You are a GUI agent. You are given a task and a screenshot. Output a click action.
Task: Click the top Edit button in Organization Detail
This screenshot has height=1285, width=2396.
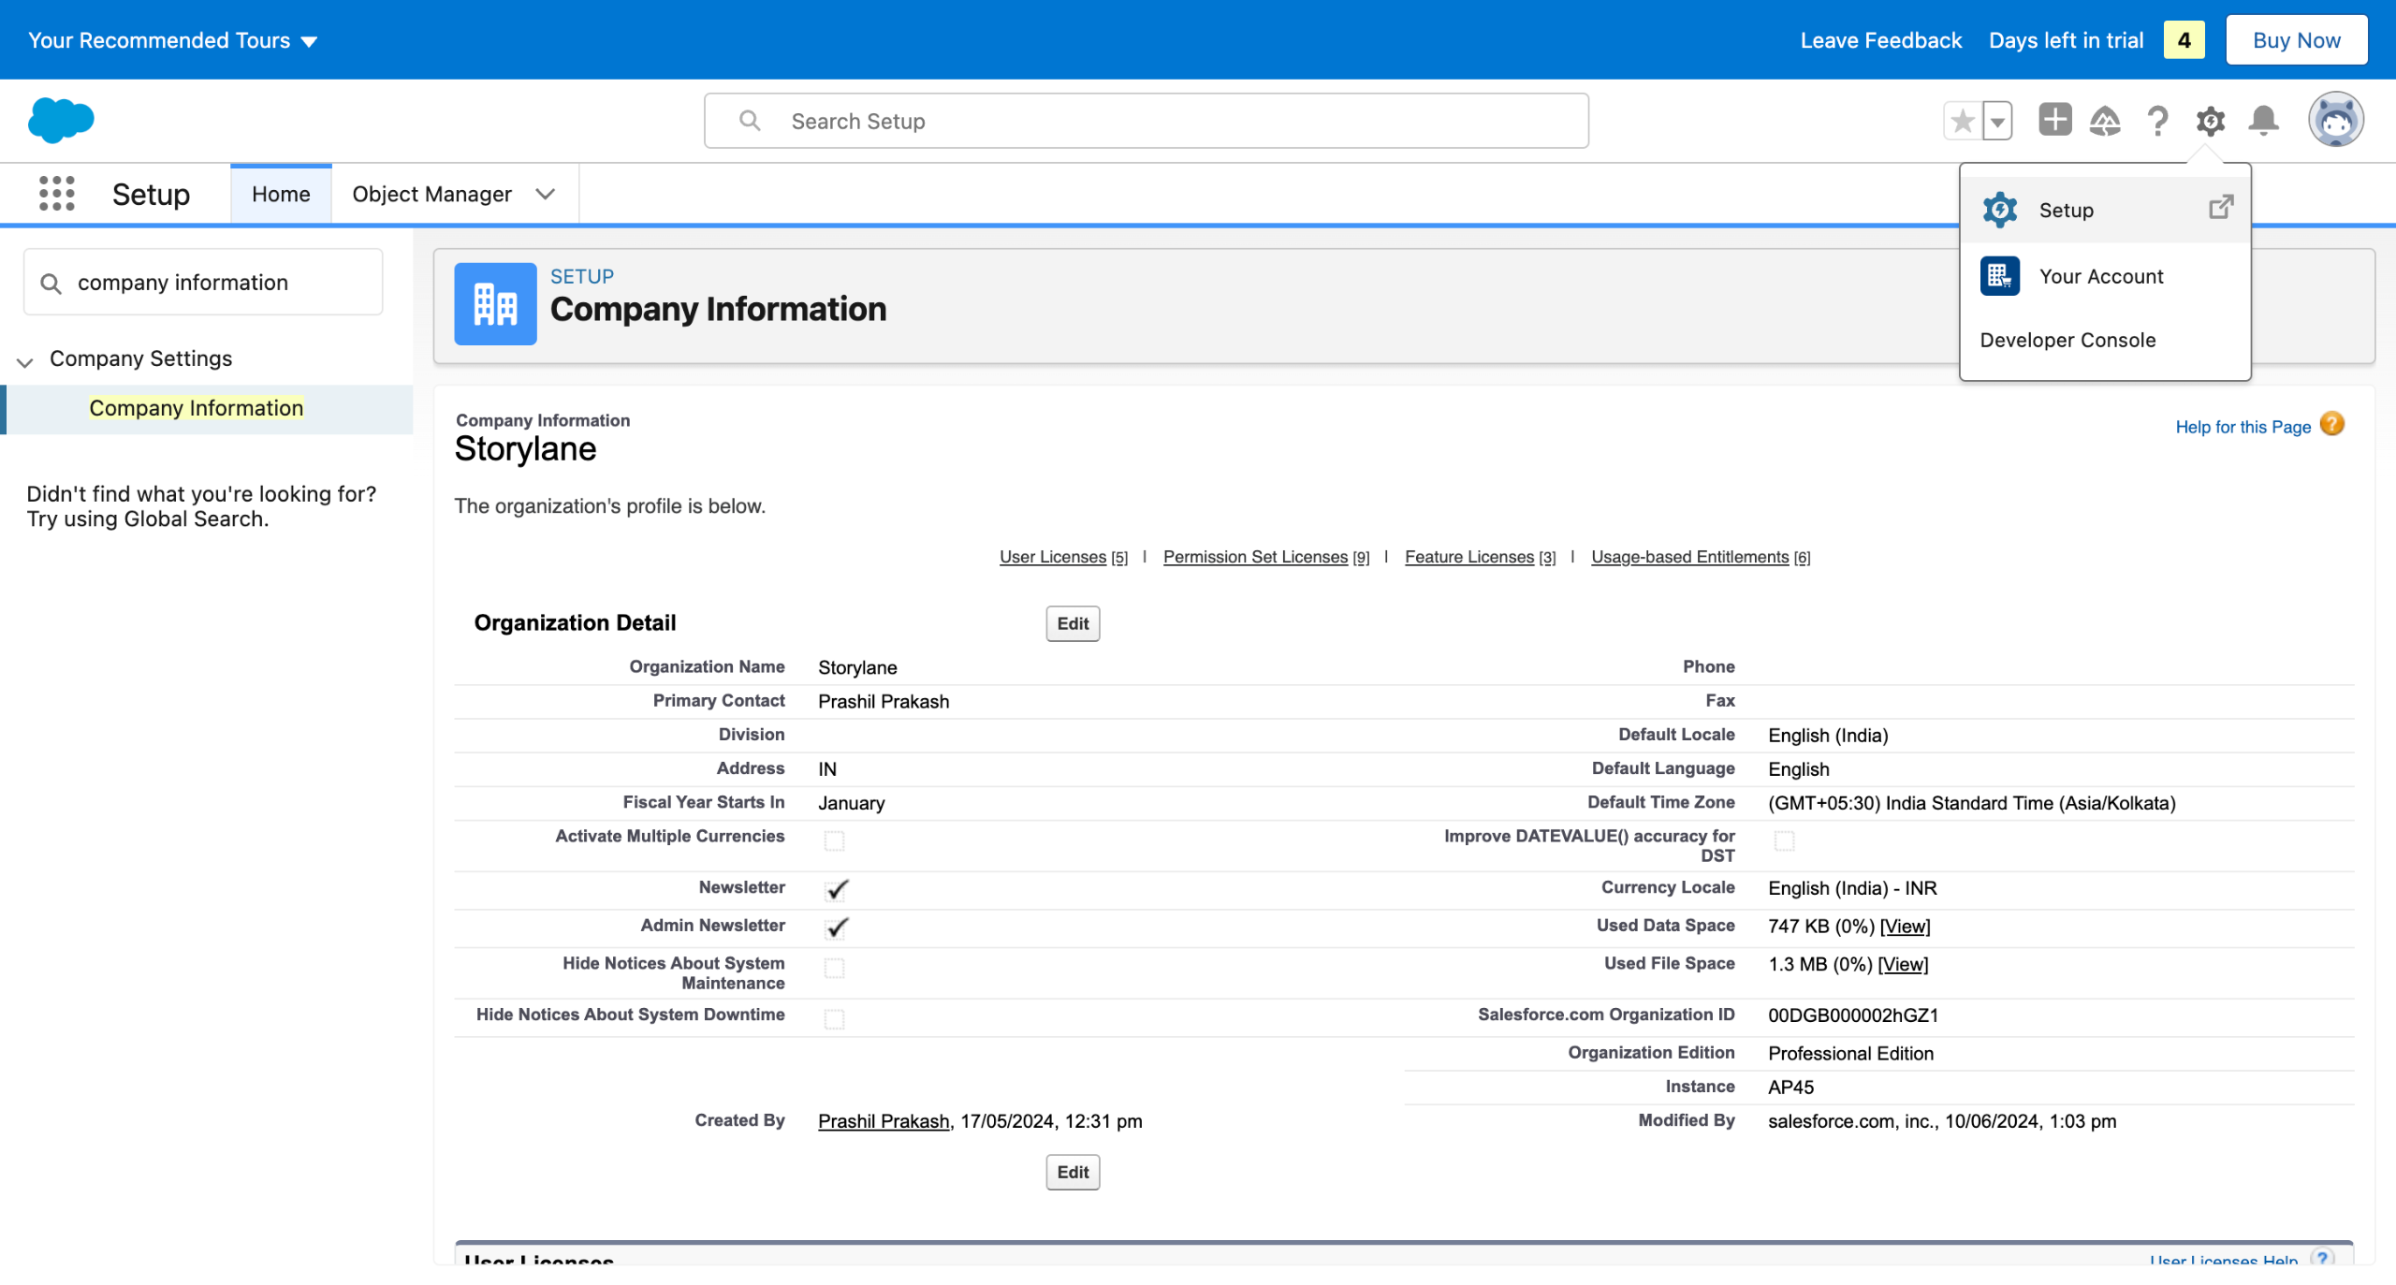[1073, 623]
